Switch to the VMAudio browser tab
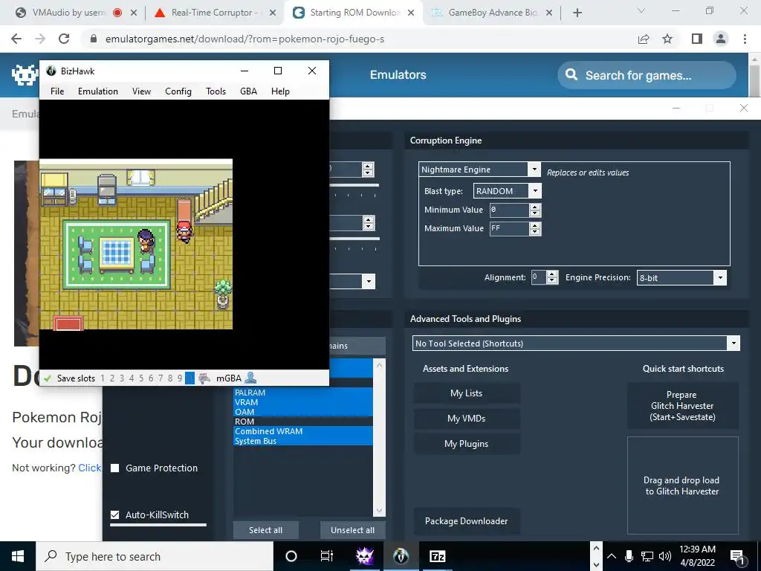 tap(68, 13)
